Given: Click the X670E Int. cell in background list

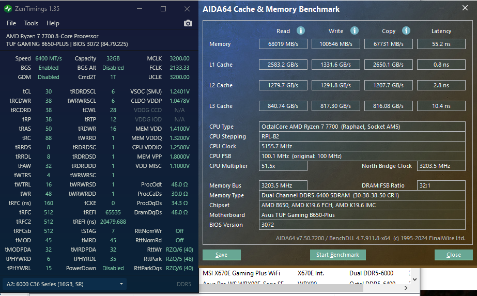Looking at the screenshot, I should tap(311, 273).
